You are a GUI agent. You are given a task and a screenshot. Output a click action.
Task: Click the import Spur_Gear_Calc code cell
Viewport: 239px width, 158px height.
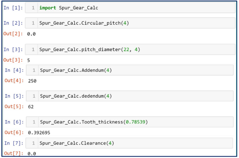tap(132, 8)
